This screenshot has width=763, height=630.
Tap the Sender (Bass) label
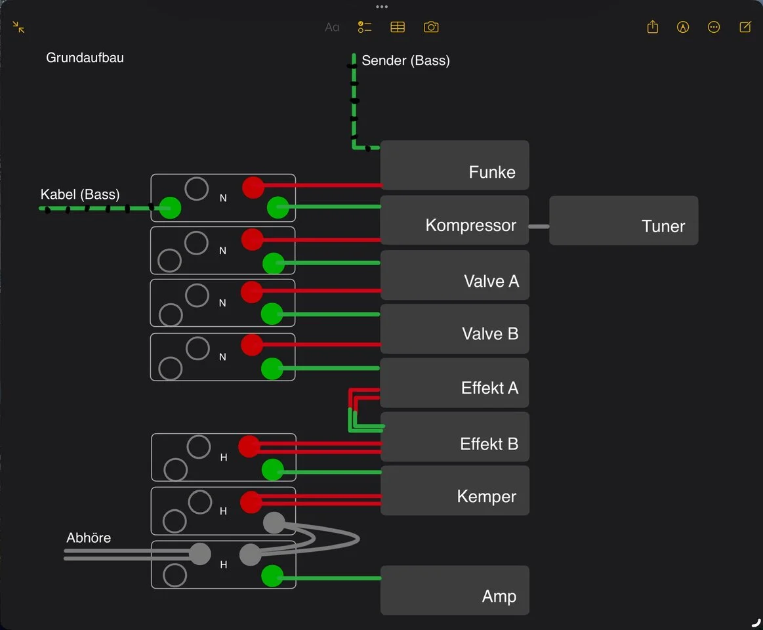pyautogui.click(x=405, y=61)
